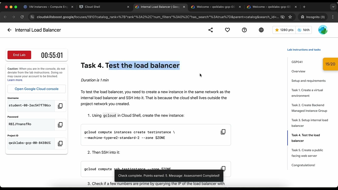This screenshot has height=190, width=338.
Task: Go to Task 2. Create Backend Managed Instance Group
Action: click(x=309, y=108)
